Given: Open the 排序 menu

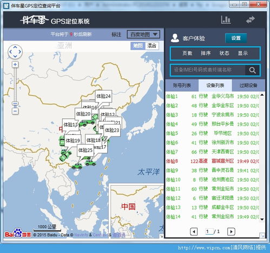Looking at the screenshot, I should 206,53.
